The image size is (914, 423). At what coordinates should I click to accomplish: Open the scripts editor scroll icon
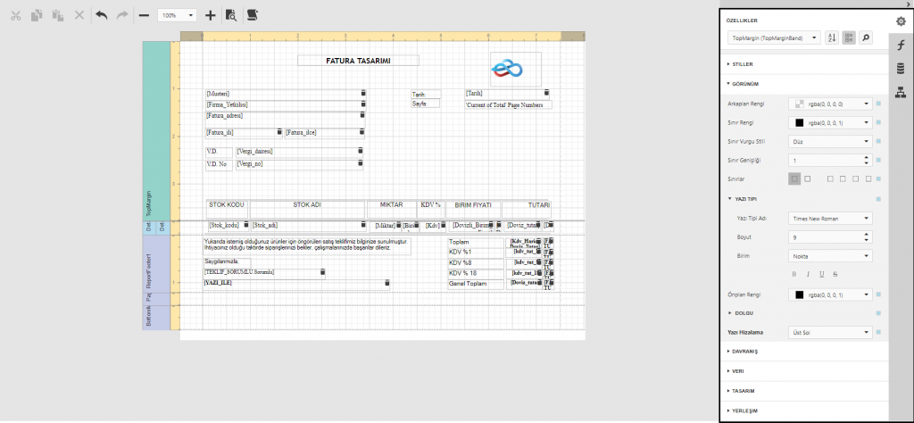[x=253, y=15]
